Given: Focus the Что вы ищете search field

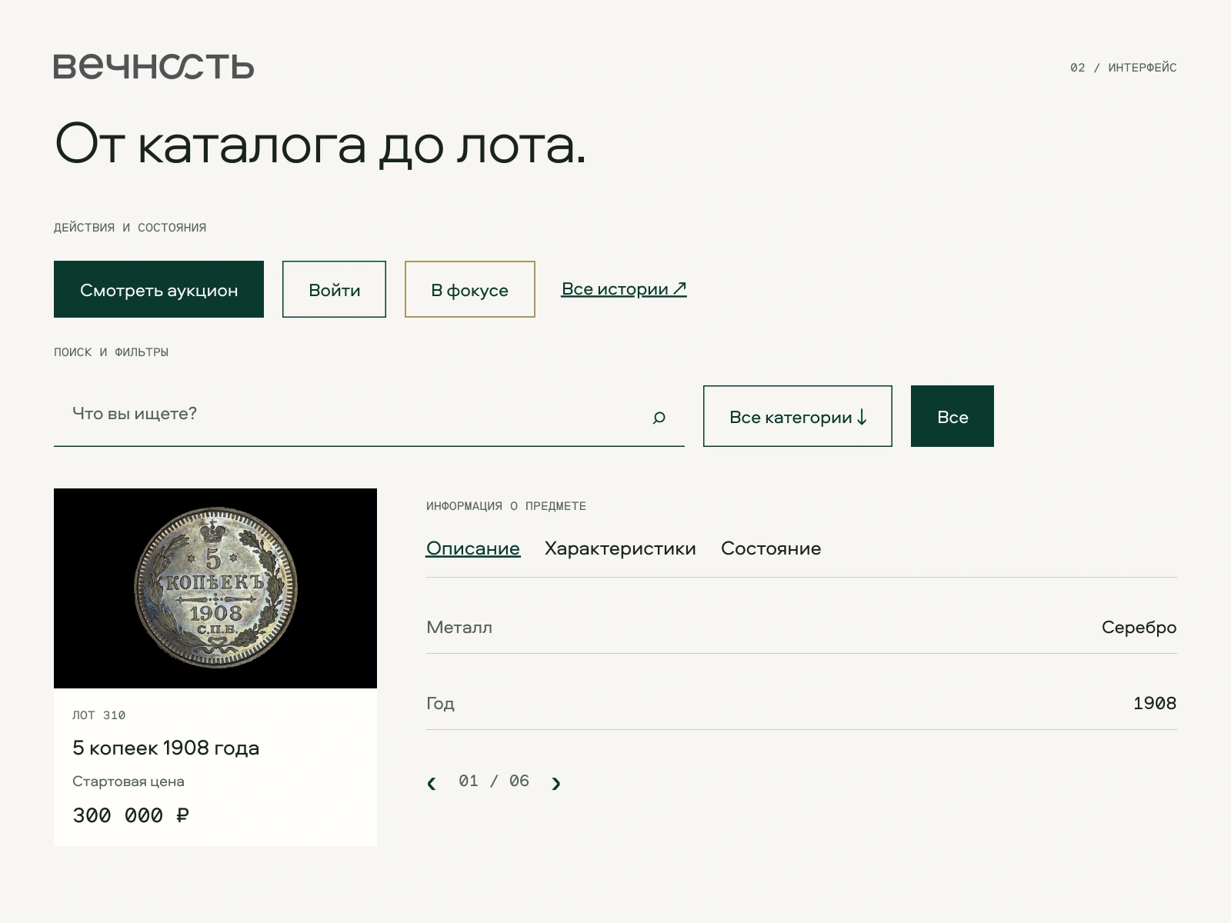Looking at the screenshot, I should click(369, 415).
